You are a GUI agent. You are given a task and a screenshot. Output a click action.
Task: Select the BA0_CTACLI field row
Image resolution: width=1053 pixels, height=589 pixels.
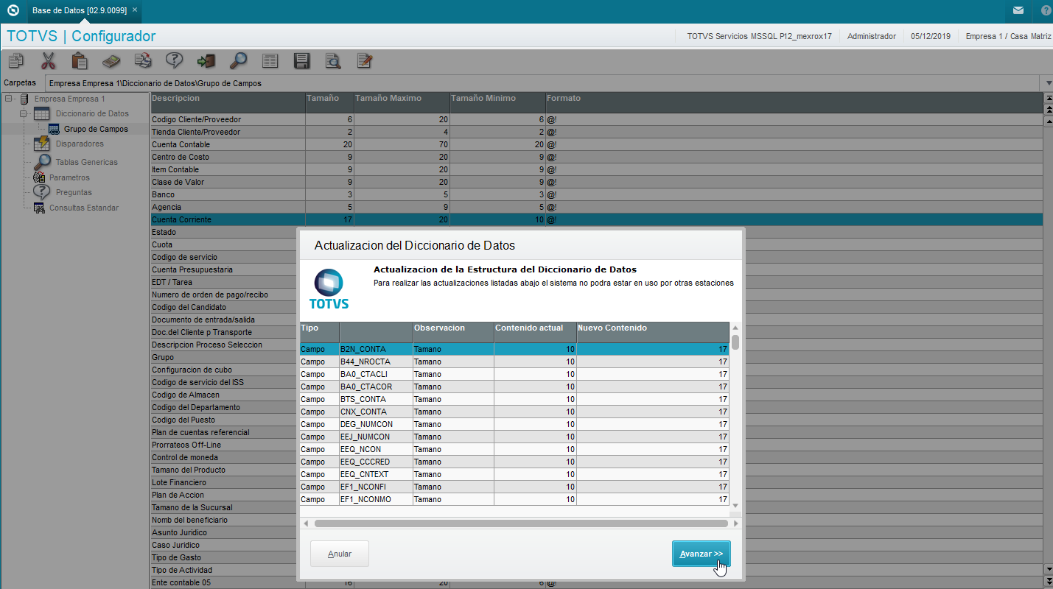(x=514, y=374)
